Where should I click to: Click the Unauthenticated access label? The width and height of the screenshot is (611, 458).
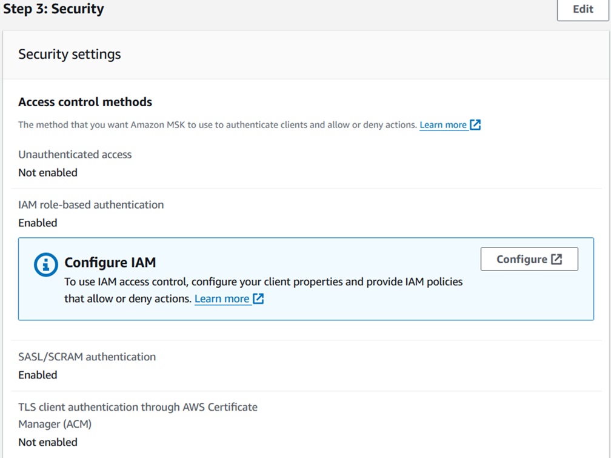click(x=75, y=155)
